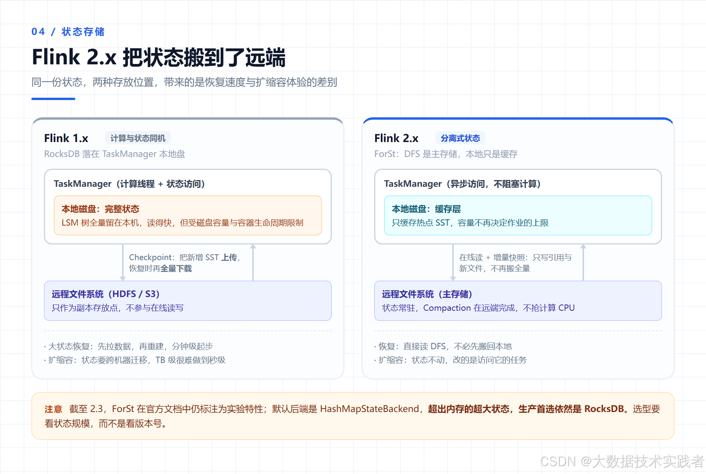Click 'ForSt：DFS 是主存储' description
The width and height of the screenshot is (706, 474).
446,154
